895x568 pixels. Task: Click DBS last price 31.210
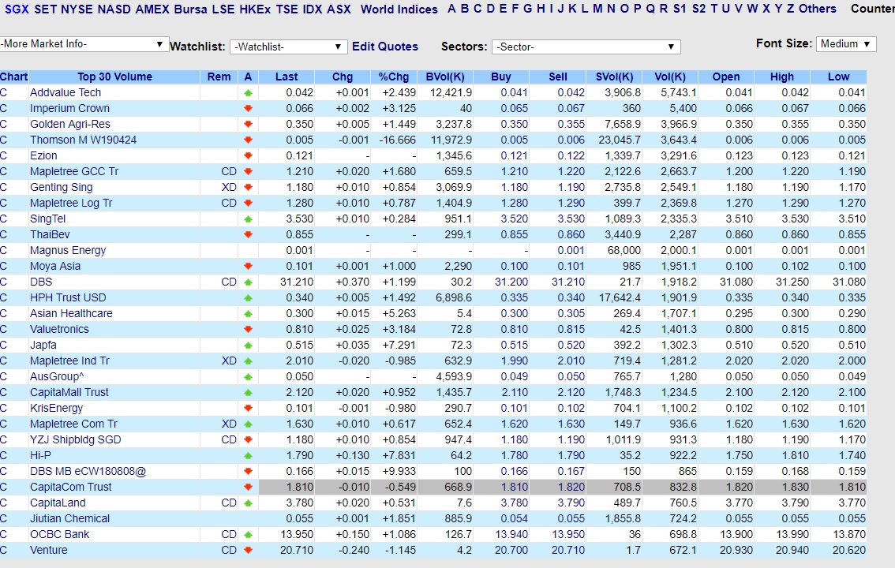tap(297, 282)
